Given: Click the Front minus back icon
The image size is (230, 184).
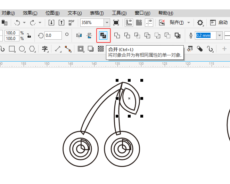Looking at the screenshot, I should [157, 35].
